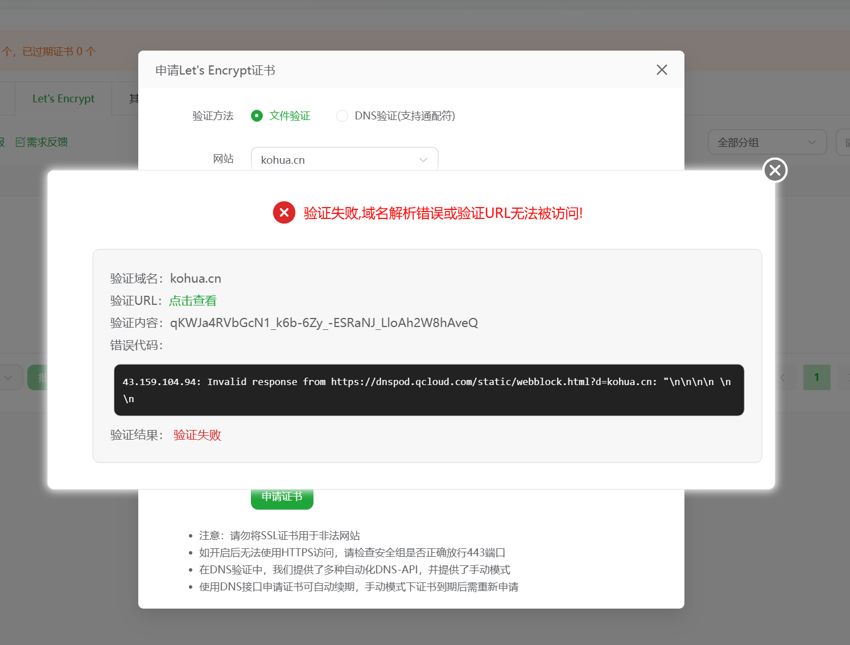Click the chevron icon on the 网站 selector

click(423, 160)
